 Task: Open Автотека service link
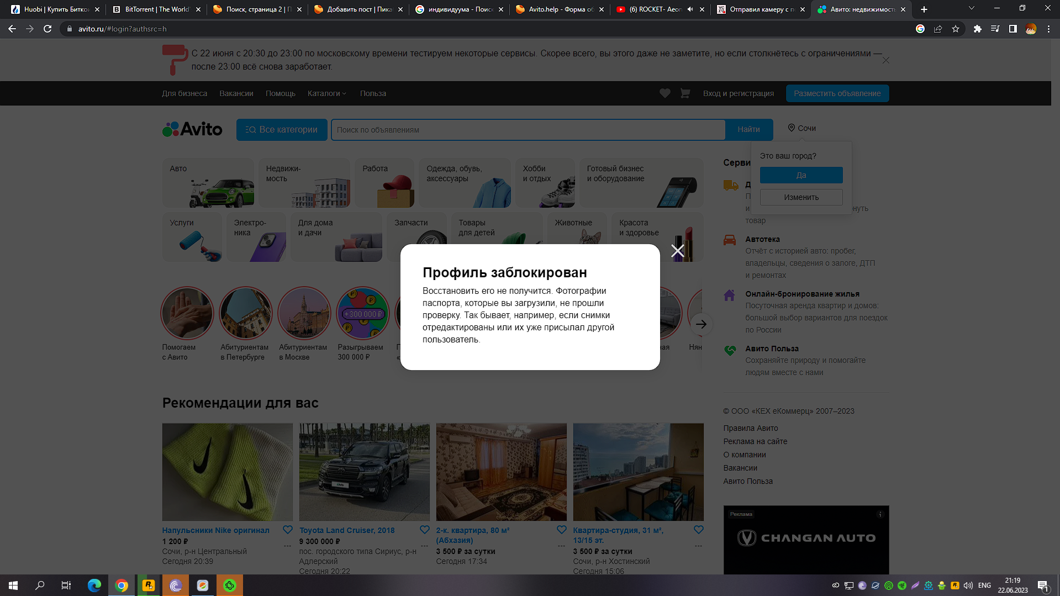click(762, 239)
